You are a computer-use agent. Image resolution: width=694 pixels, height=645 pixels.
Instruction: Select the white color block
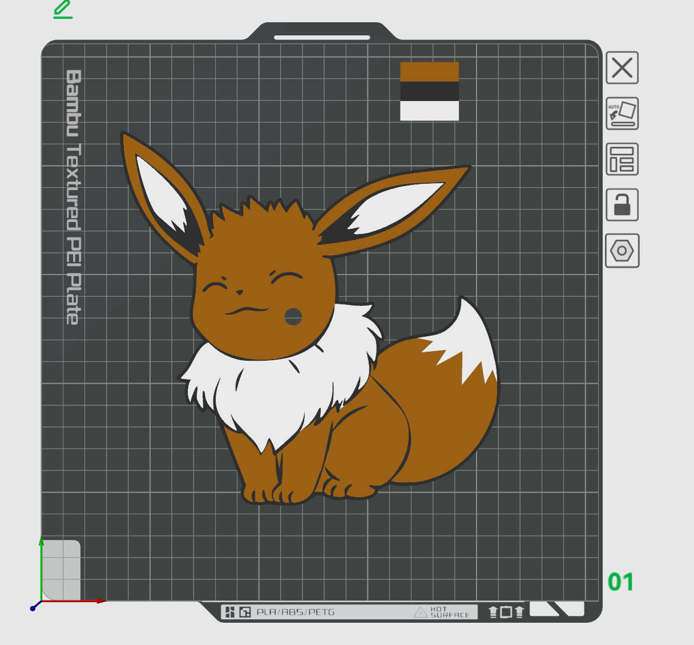pos(429,111)
